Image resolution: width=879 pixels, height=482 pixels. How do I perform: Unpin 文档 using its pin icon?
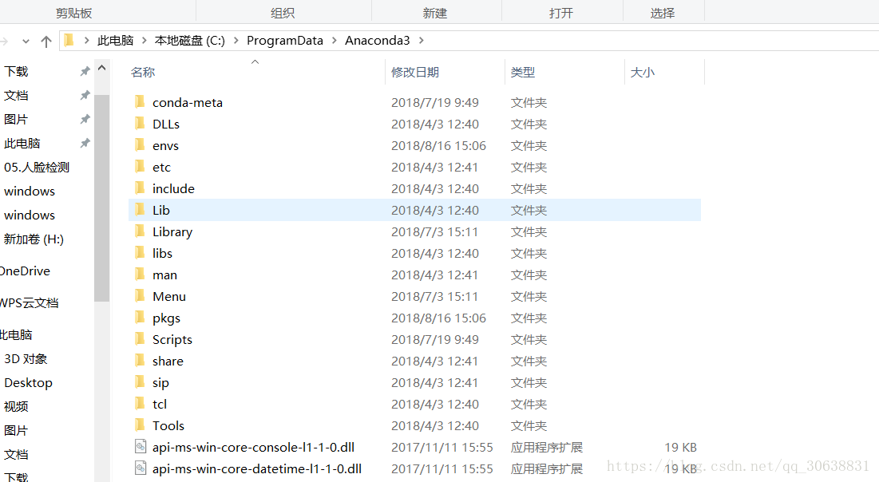coord(85,95)
